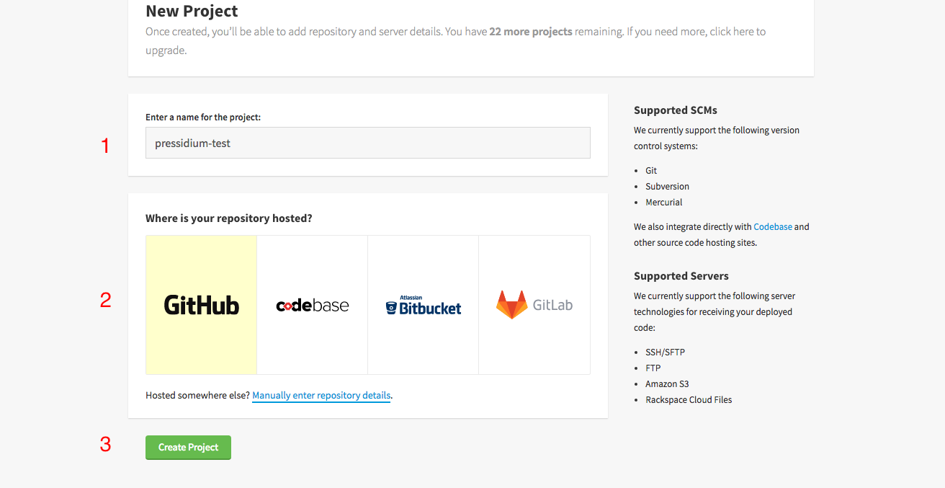Click the Create Project button
The height and width of the screenshot is (488, 945).
(188, 447)
